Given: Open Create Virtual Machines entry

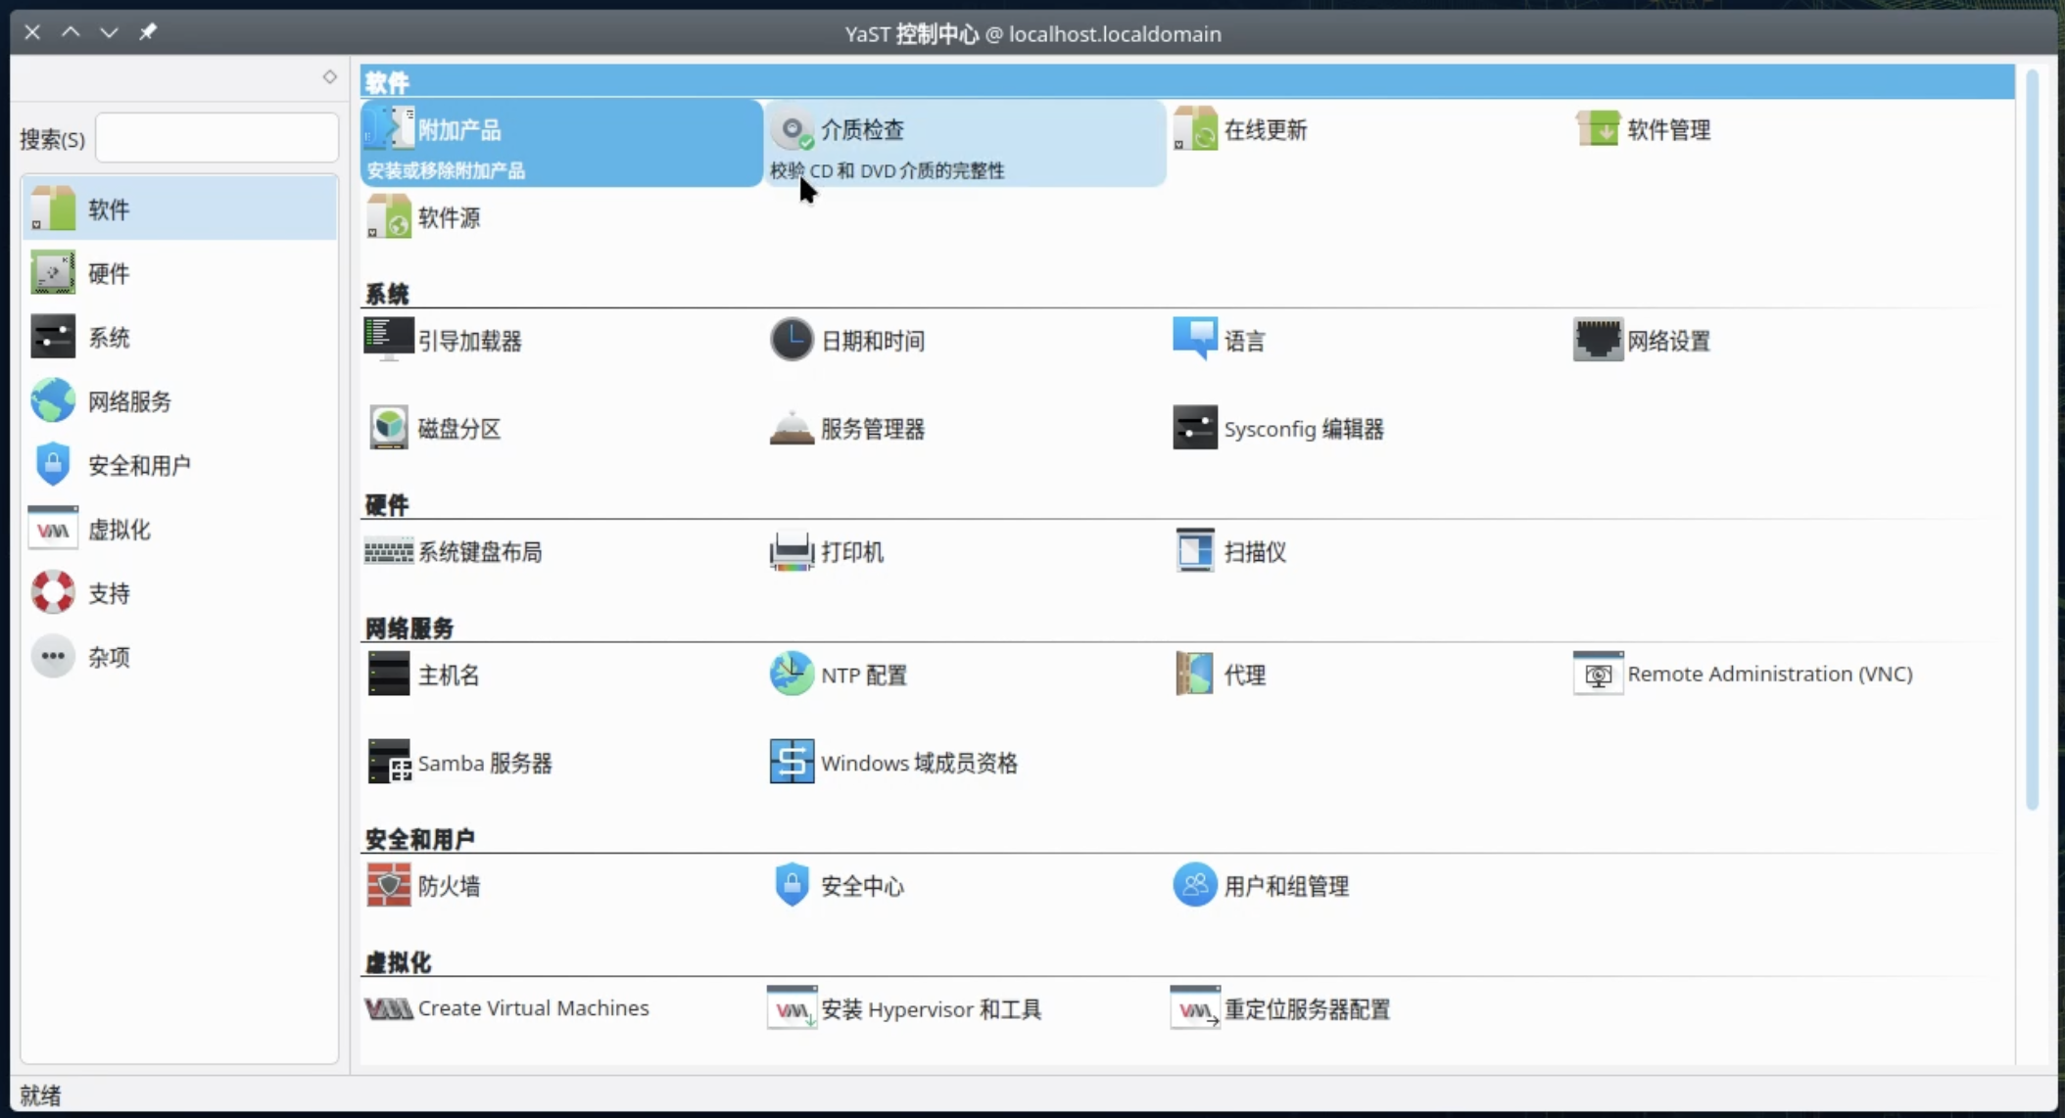Looking at the screenshot, I should click(532, 1008).
